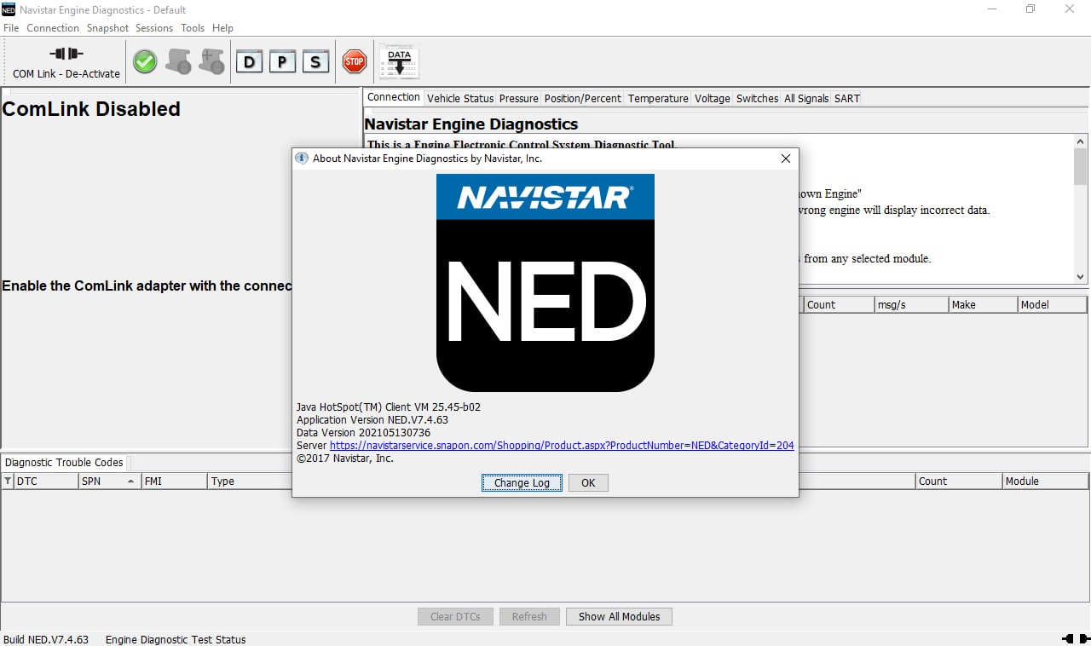1091x646 pixels.
Task: Click the COM Link De-Activate plug icon
Action: (66, 54)
